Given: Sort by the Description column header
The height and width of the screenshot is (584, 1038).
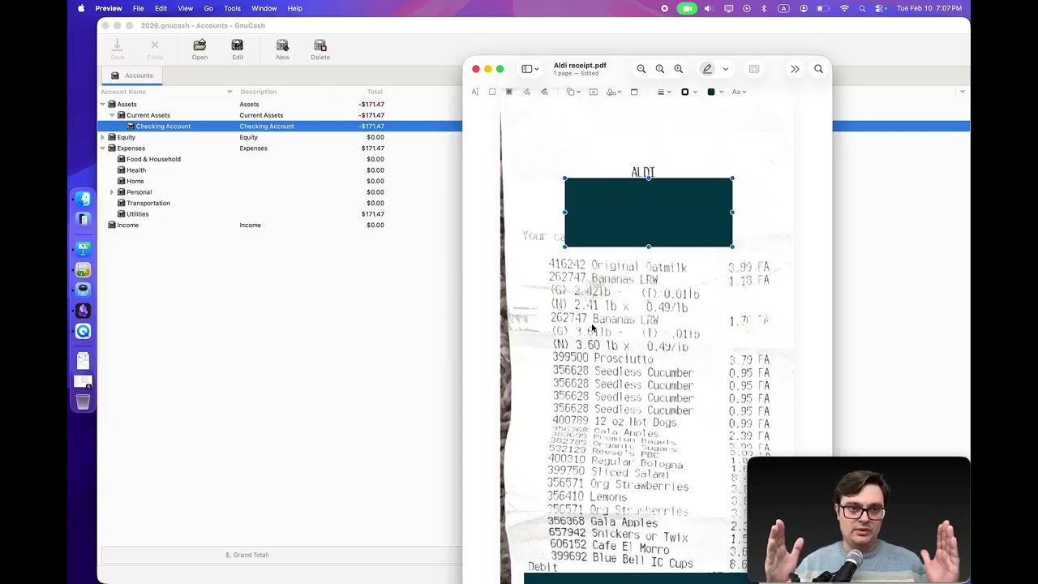Looking at the screenshot, I should point(259,92).
